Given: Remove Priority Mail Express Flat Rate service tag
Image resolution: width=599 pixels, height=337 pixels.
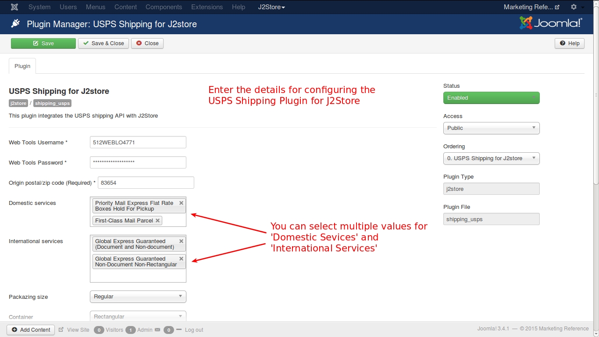Looking at the screenshot, I should coord(181,203).
